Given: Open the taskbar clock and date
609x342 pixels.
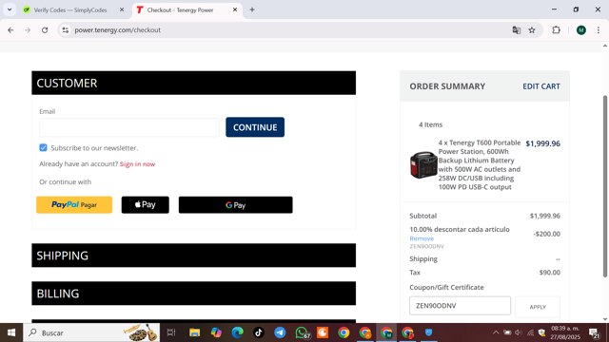Looking at the screenshot, I should (565, 332).
